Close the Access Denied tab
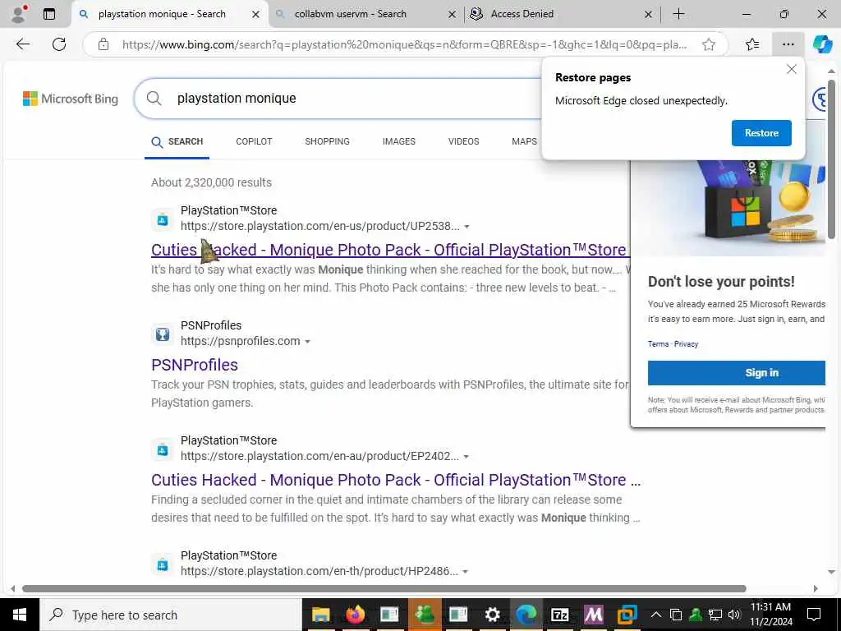Screen dimensions: 841x631 pyautogui.click(x=648, y=15)
